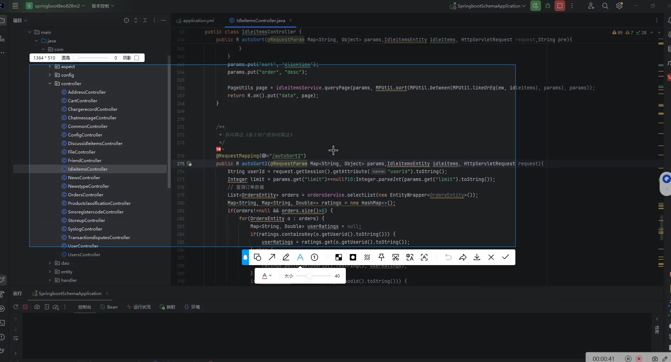
Task: Click the translate text tool icon
Action: (410, 257)
